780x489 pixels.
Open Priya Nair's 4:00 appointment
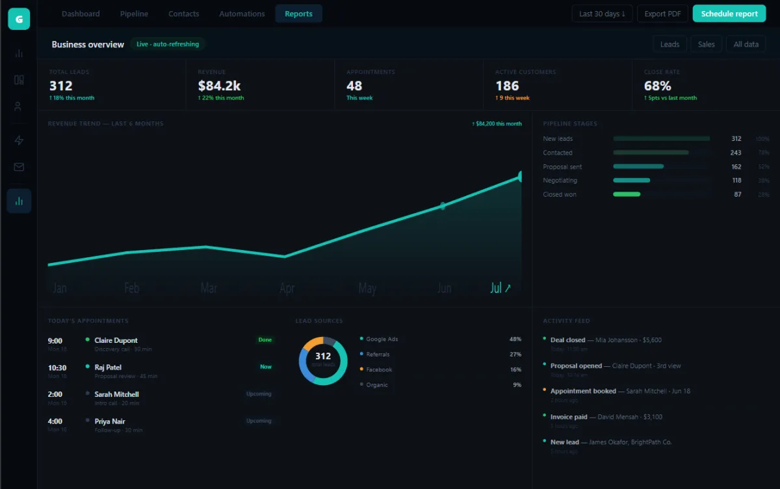click(x=161, y=425)
